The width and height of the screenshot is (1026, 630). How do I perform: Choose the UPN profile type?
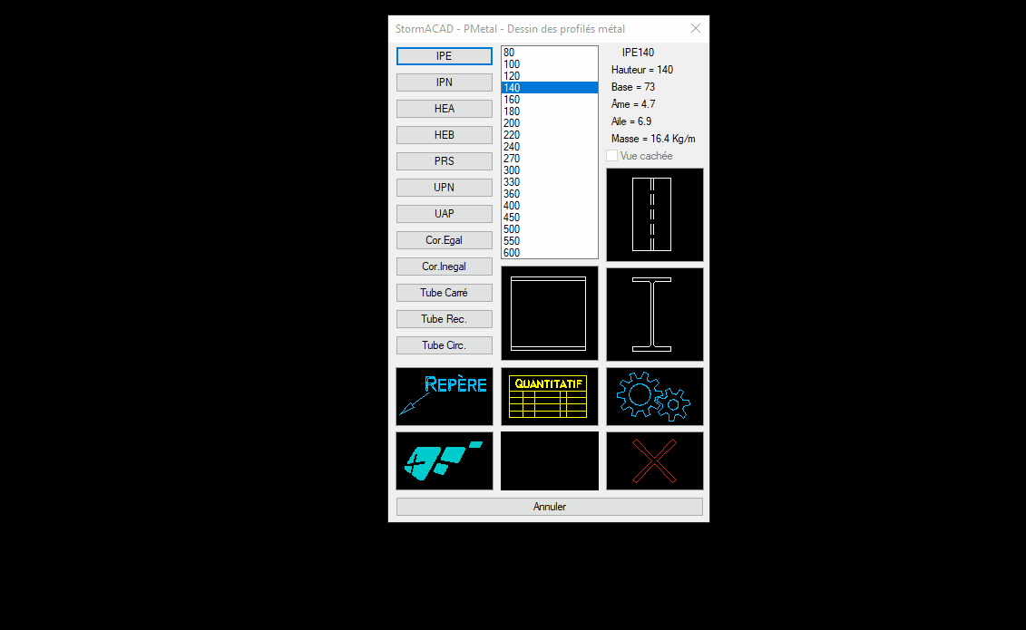point(445,188)
